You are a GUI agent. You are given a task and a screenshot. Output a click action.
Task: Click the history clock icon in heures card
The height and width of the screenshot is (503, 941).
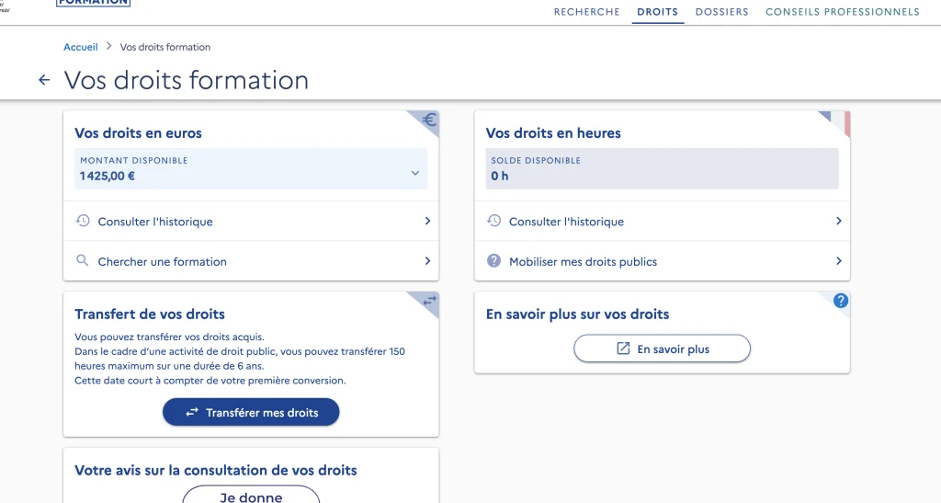[493, 222]
